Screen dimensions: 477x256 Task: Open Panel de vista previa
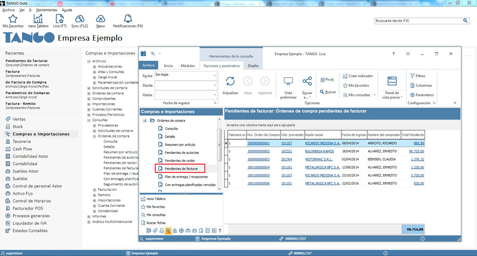pyautogui.click(x=392, y=88)
